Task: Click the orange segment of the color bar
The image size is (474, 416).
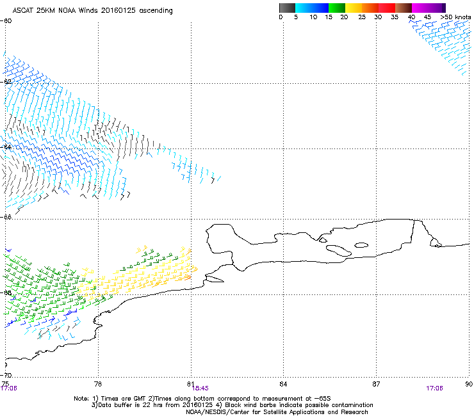Action: point(370,8)
